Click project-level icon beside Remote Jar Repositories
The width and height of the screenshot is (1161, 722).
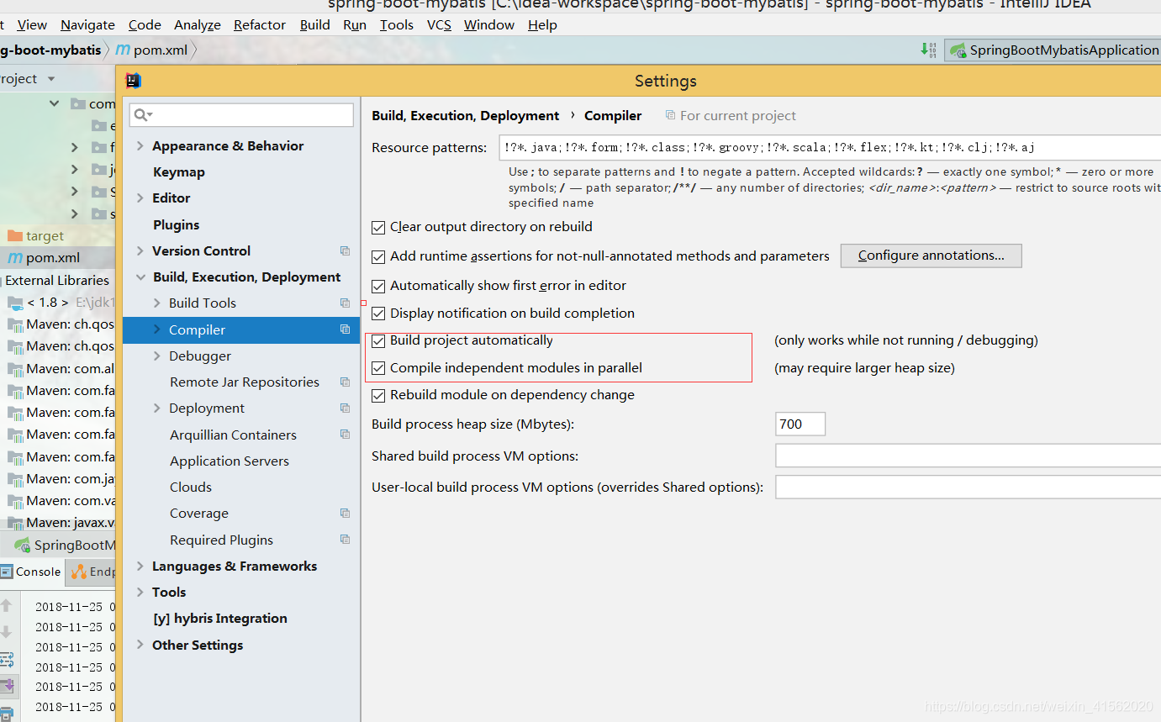coord(345,382)
